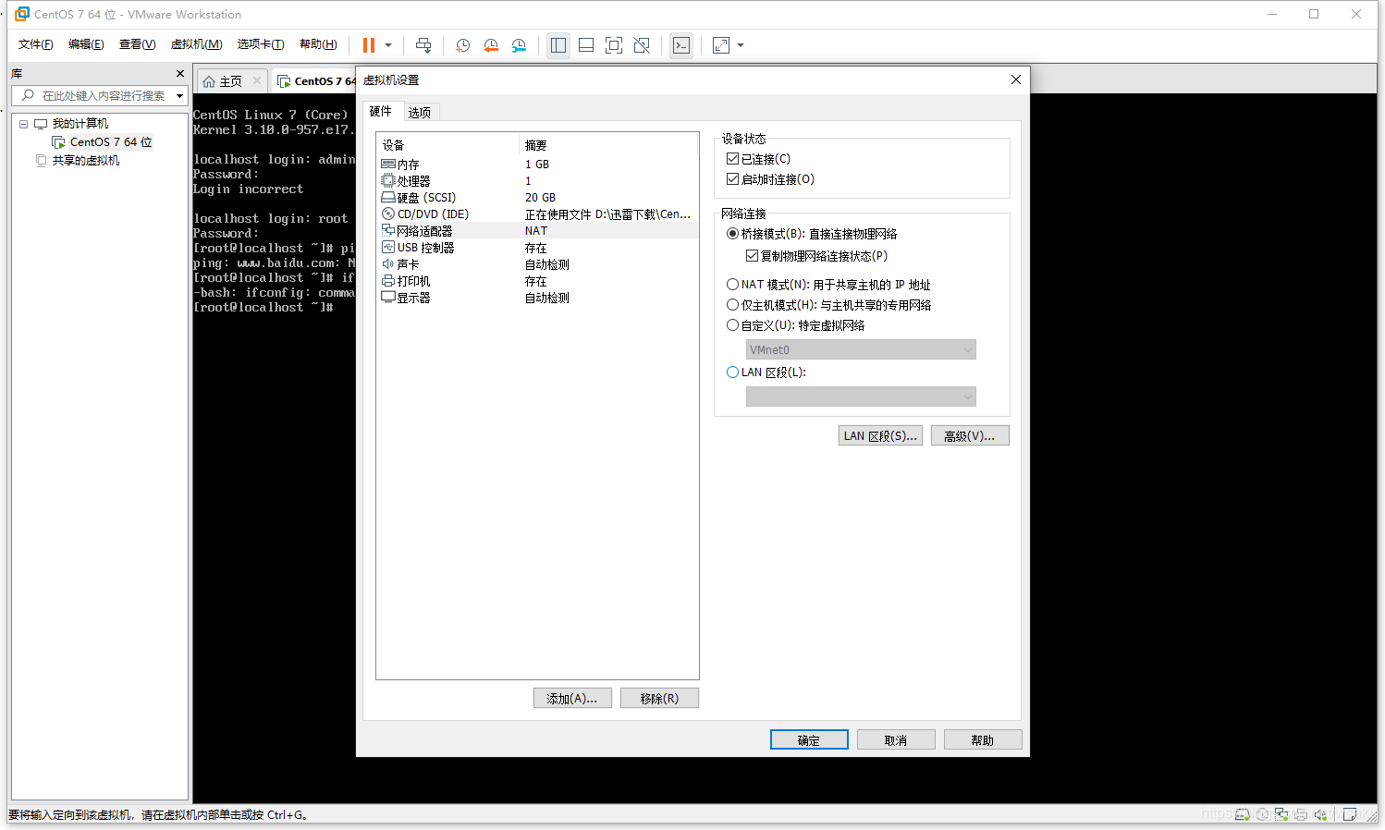Select LAN 区段(L) radio button
This screenshot has height=830, width=1385.
click(x=732, y=372)
